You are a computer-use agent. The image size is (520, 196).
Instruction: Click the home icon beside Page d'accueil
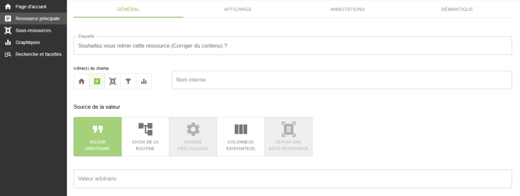point(8,7)
